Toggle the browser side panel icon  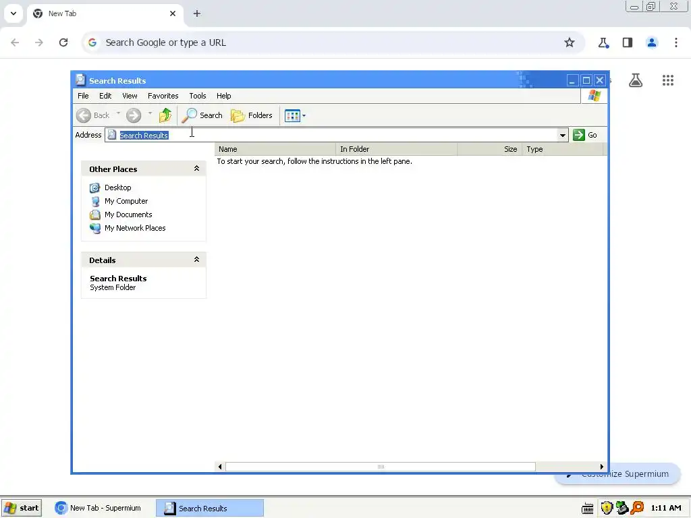(x=628, y=42)
